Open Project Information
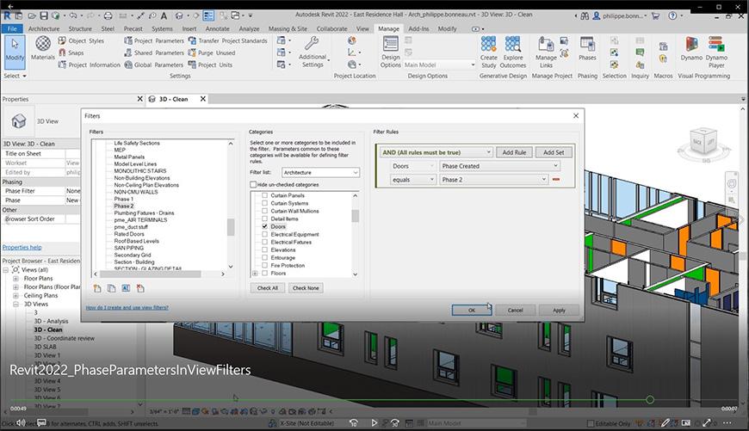This screenshot has width=749, height=431. coord(89,65)
